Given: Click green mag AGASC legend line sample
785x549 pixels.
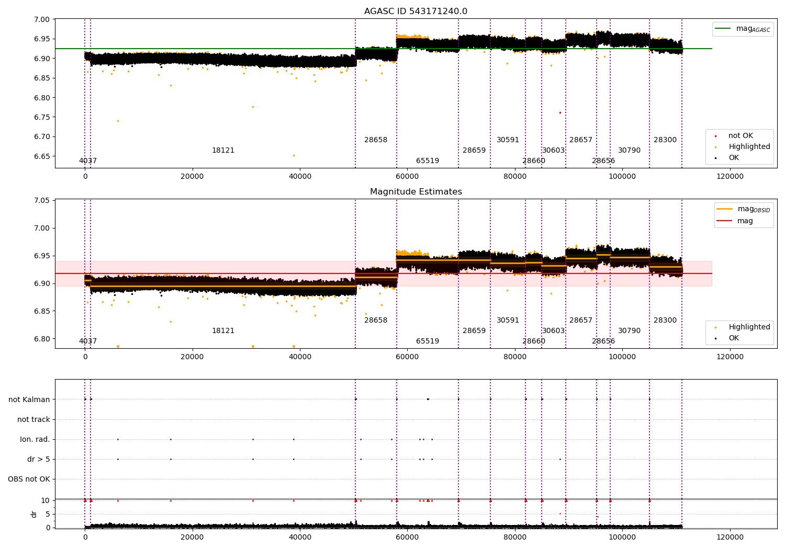Looking at the screenshot, I should click(x=723, y=29).
